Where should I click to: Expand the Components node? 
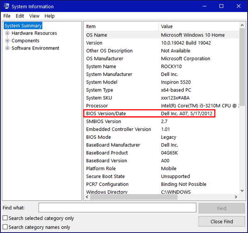point(7,41)
